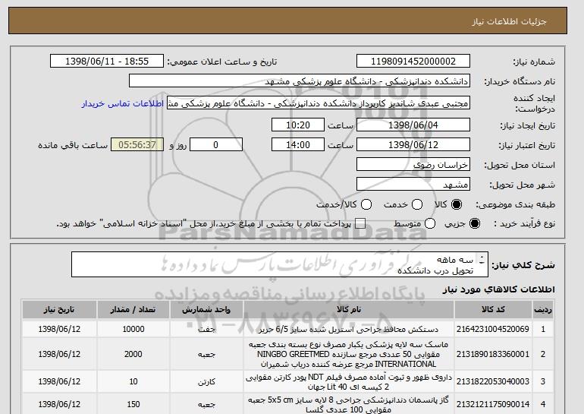Click the description box scroll spinner
584x414 pixels.
coord(482,260)
